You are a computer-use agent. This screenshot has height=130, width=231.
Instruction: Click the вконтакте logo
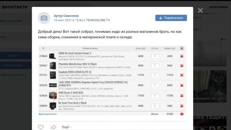click(15, 7)
